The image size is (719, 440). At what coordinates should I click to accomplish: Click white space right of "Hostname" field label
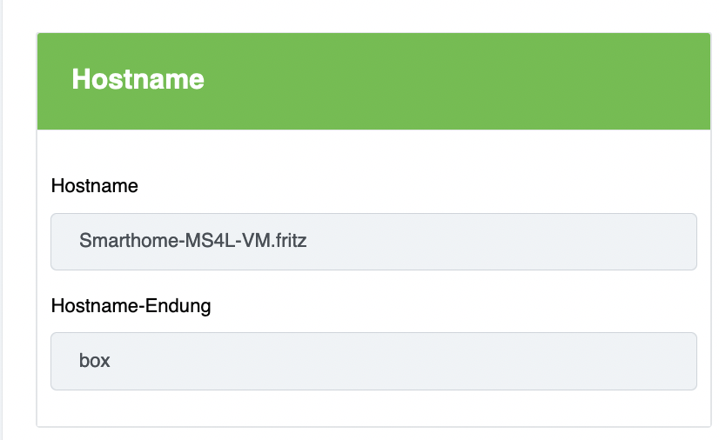coord(392,186)
